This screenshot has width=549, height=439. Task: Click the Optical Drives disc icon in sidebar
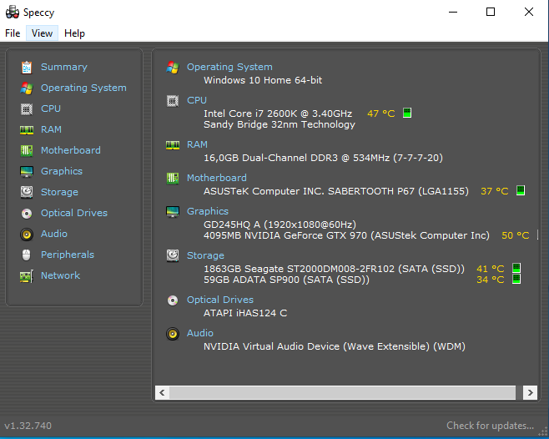pyautogui.click(x=27, y=214)
